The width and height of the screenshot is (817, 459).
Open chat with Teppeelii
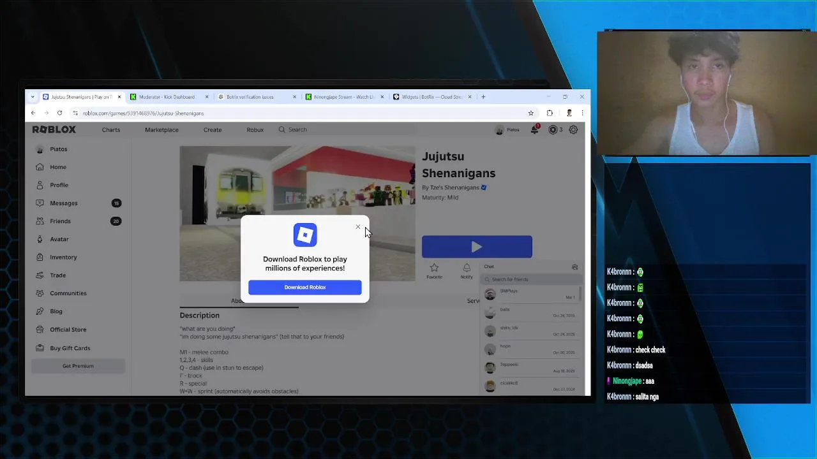pyautogui.click(x=530, y=368)
